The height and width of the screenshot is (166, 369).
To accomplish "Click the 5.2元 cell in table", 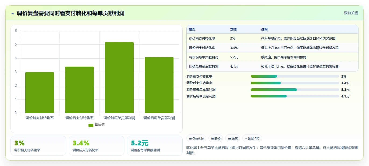I will tap(234, 57).
